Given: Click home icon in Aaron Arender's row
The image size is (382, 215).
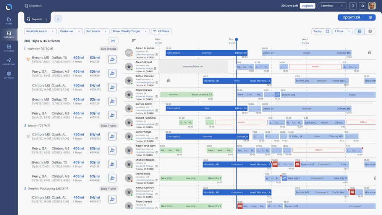Looking at the screenshot, I should coord(369,53).
